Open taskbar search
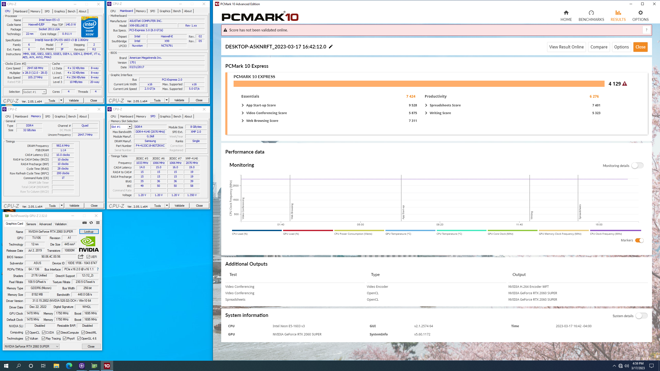The height and width of the screenshot is (371, 660). coord(19,366)
